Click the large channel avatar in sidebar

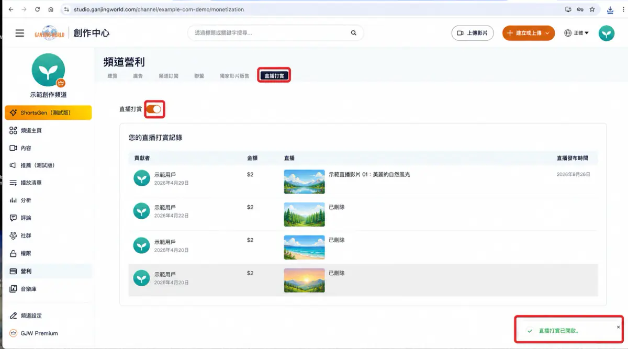[x=48, y=70]
